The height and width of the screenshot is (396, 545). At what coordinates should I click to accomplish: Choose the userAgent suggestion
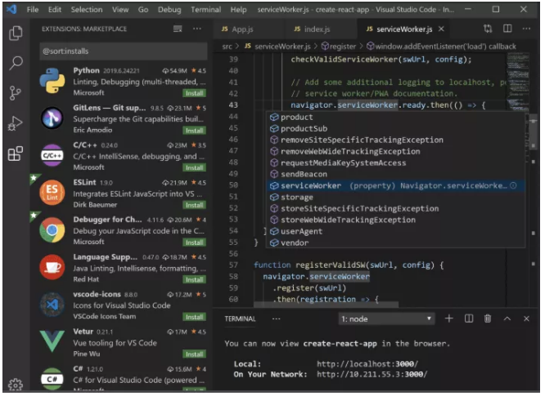pos(395,232)
